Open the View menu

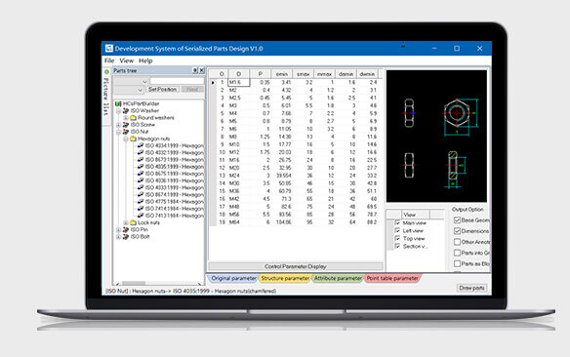pyautogui.click(x=126, y=60)
